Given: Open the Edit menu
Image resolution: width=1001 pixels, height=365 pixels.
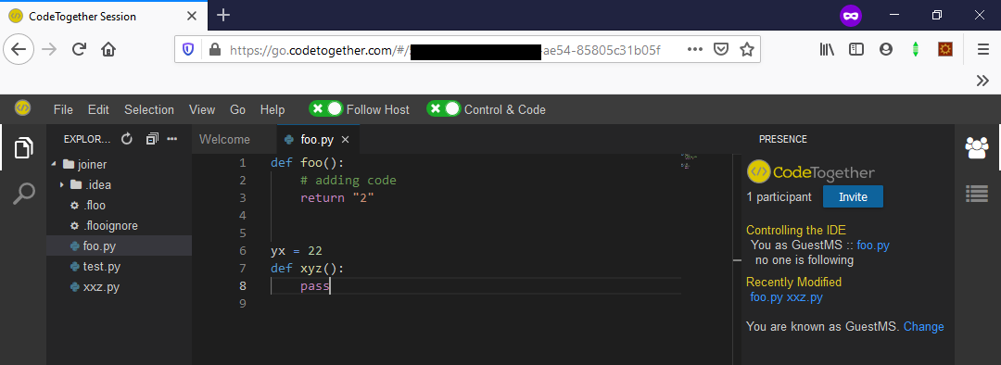Looking at the screenshot, I should click(x=98, y=109).
